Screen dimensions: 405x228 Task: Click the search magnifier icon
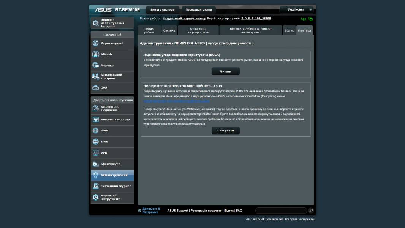311,211
